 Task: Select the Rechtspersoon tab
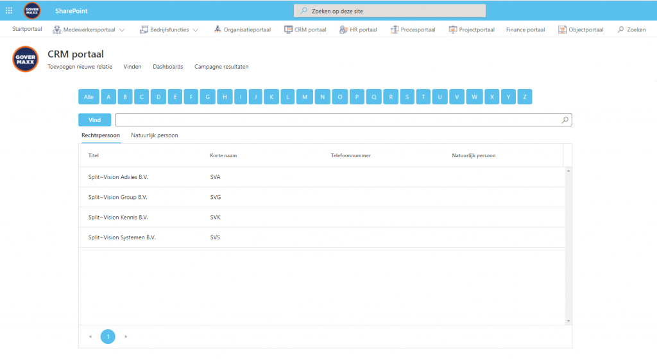click(100, 135)
